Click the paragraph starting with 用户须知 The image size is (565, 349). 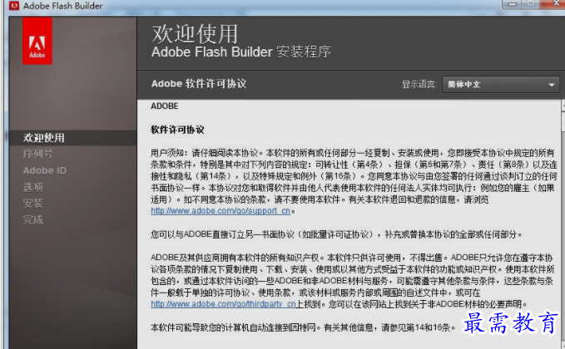tap(354, 182)
